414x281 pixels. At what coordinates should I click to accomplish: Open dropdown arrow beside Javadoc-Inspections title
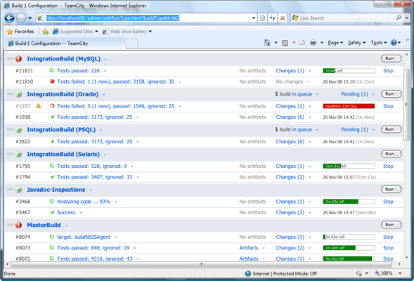pyautogui.click(x=90, y=190)
